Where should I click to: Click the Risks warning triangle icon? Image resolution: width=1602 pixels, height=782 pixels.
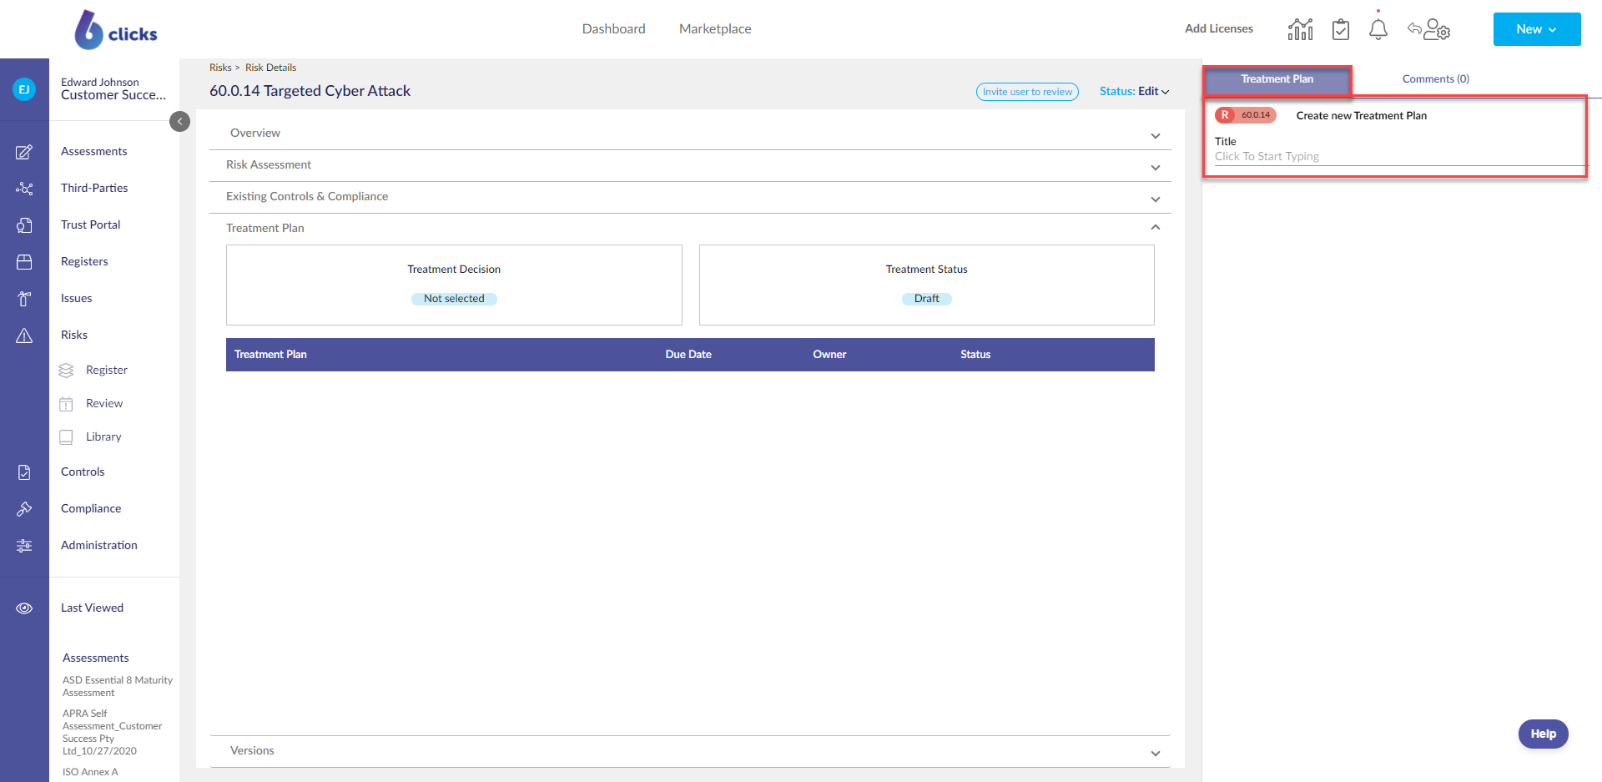click(24, 336)
